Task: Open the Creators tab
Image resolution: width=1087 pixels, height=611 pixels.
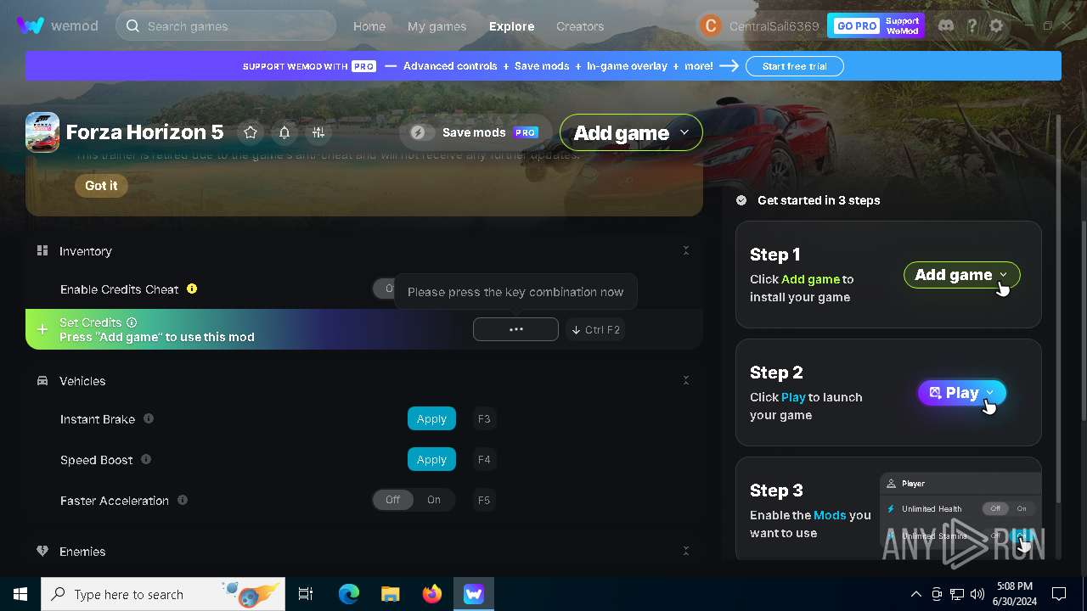Action: (580, 26)
